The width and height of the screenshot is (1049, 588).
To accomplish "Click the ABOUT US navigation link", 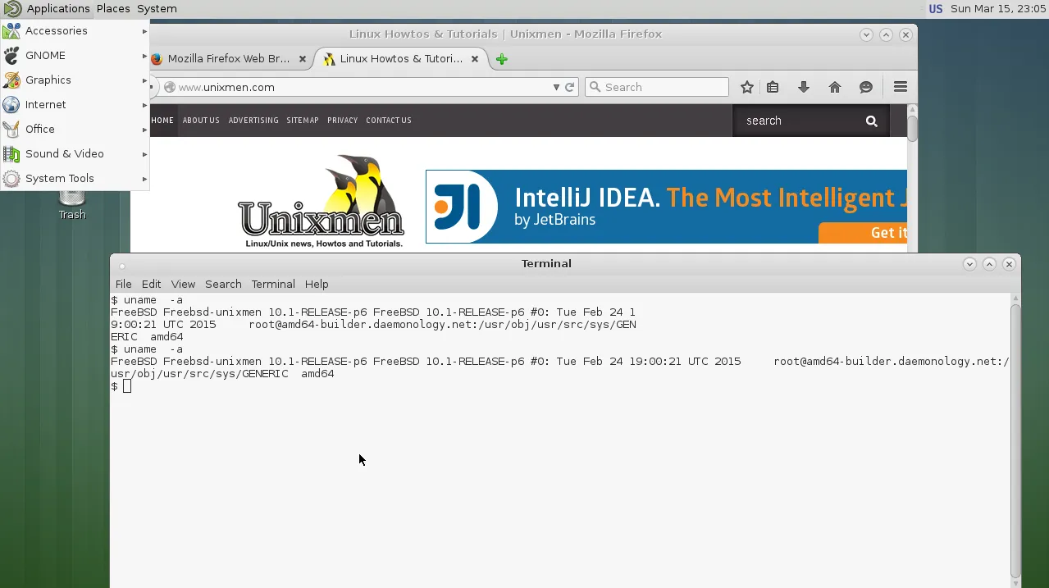I will pos(201,121).
